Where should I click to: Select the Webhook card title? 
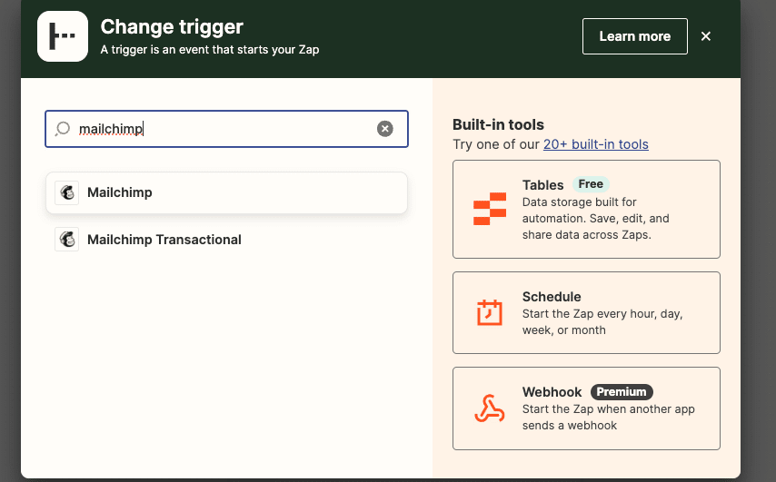[552, 392]
